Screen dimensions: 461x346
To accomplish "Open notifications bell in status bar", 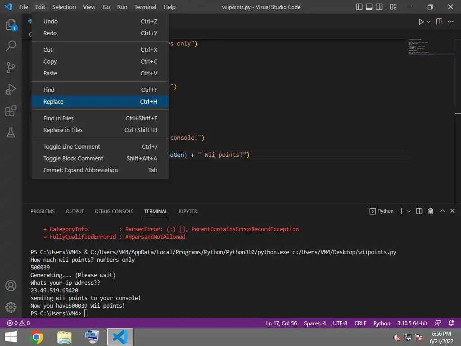I will 451,323.
